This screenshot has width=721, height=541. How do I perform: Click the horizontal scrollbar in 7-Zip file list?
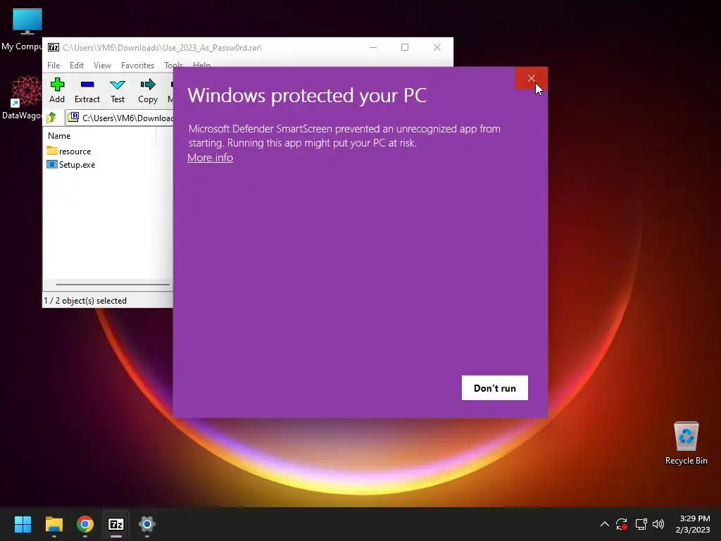click(113, 285)
